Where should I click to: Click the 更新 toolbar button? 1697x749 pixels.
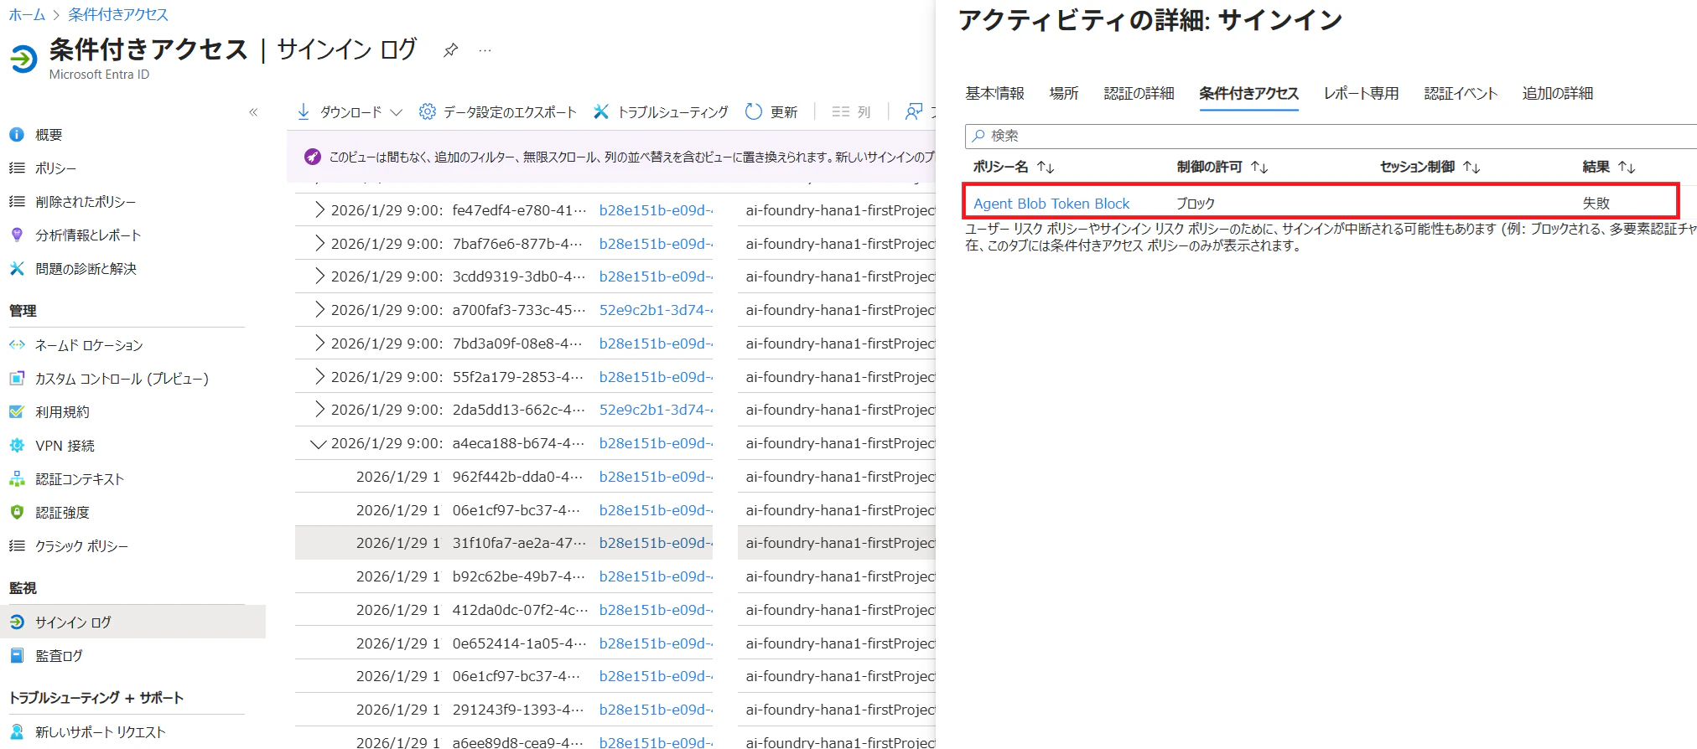(x=771, y=111)
